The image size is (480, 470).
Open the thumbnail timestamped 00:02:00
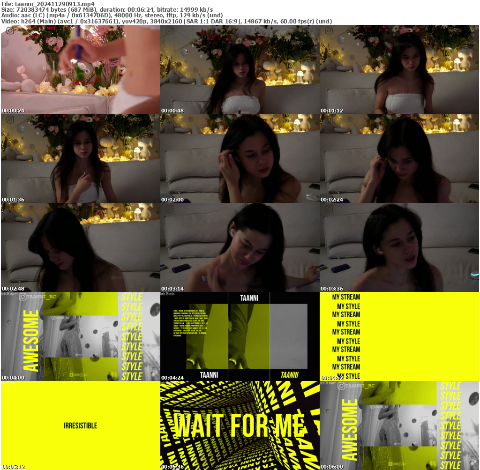[x=240, y=158]
